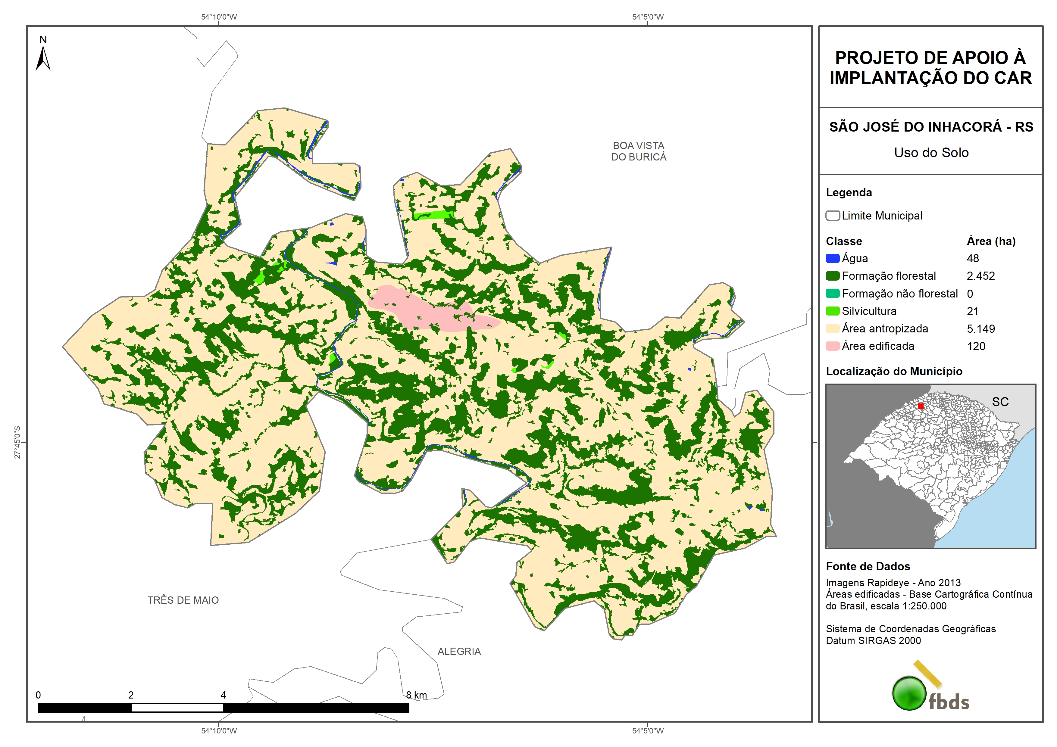Click the red municipality marker on inset map
The height and width of the screenshot is (747, 1057).
[920, 406]
